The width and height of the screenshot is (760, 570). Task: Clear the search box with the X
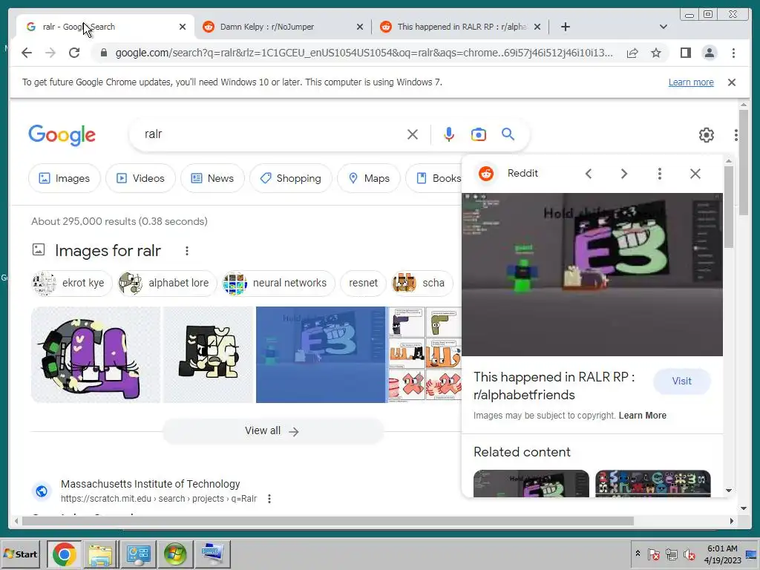coord(413,134)
